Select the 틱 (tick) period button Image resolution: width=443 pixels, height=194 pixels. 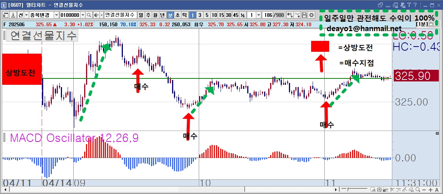(184, 15)
